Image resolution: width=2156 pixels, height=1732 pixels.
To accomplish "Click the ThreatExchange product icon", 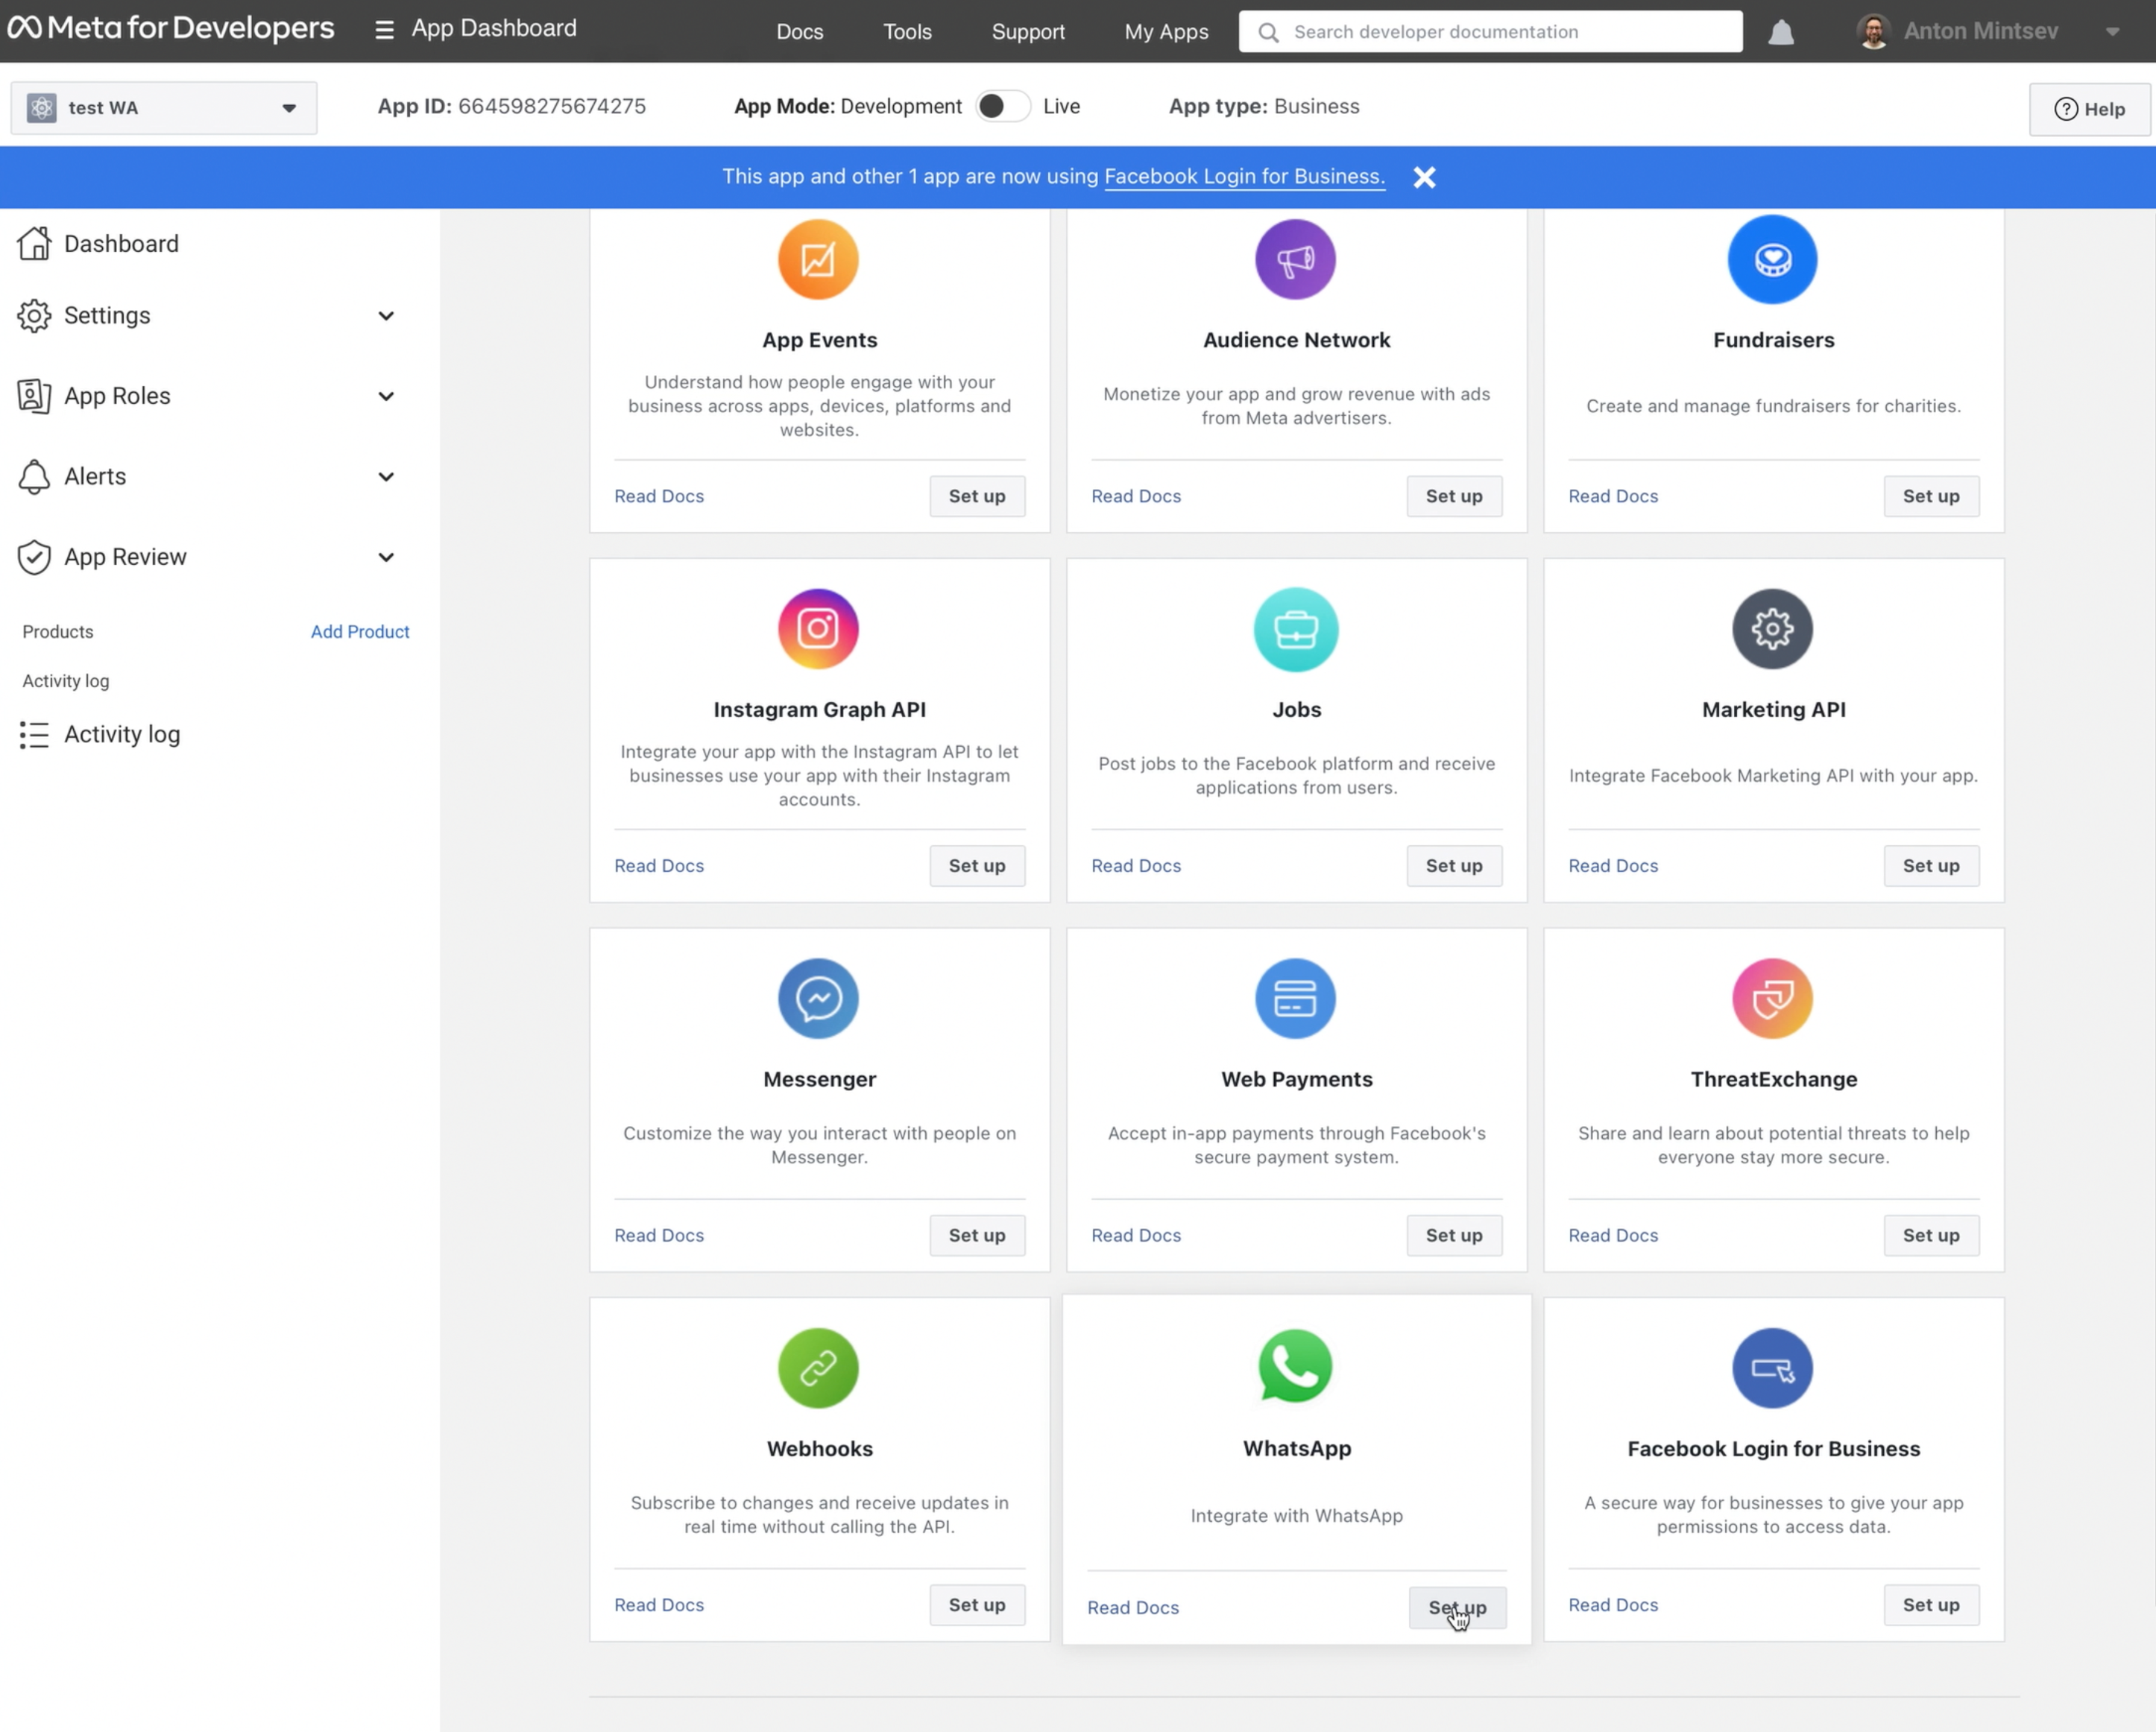I will tap(1772, 999).
